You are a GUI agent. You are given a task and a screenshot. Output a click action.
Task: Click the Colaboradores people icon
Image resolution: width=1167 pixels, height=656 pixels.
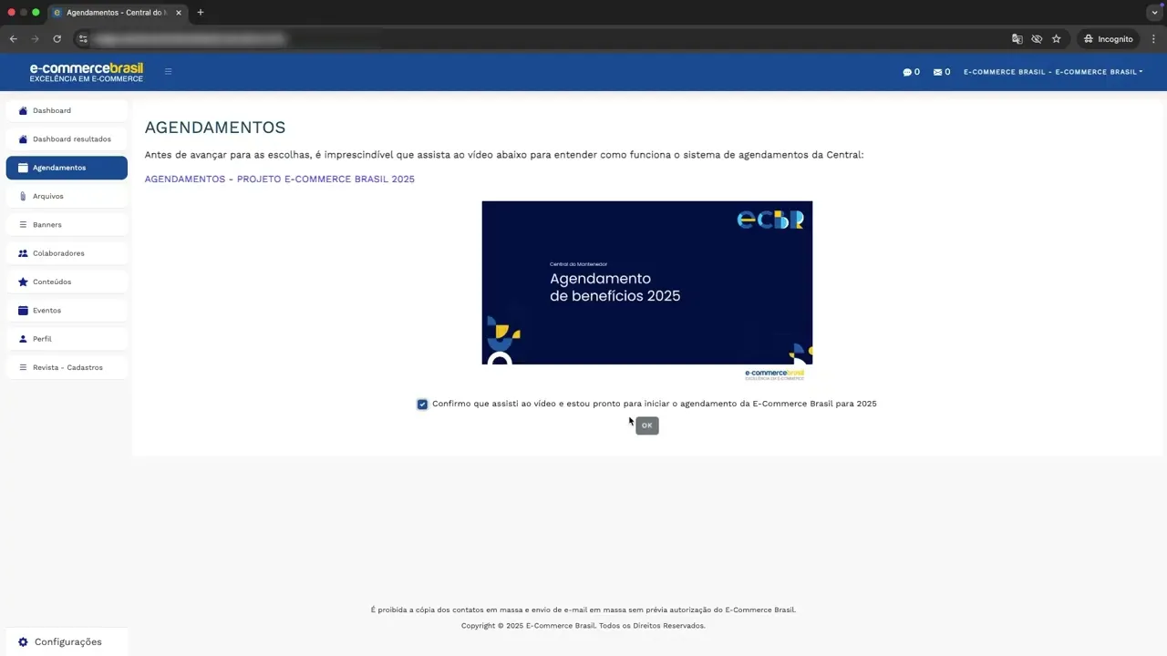23,253
